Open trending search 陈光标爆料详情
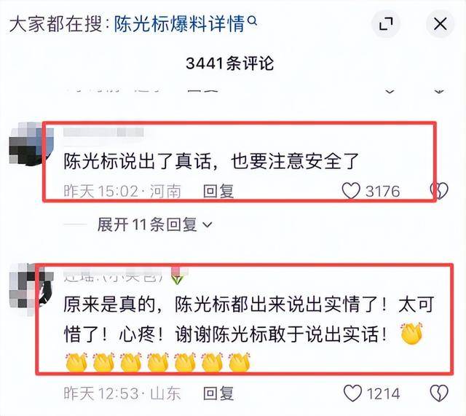The image size is (466, 416). point(180,24)
